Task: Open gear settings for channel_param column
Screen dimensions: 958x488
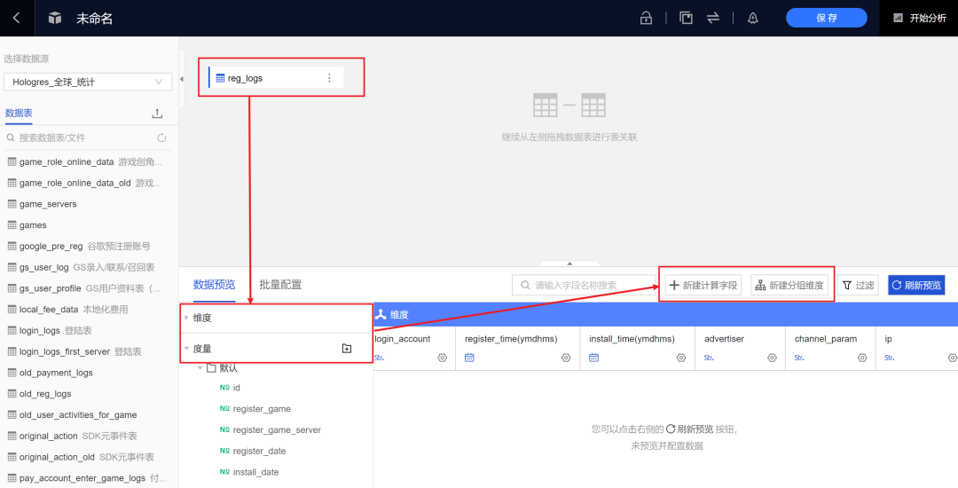Action: [862, 358]
